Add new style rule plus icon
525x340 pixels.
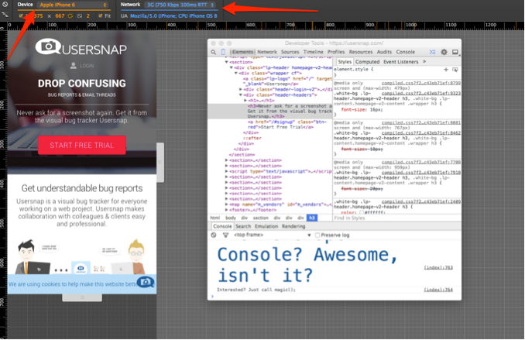[446, 70]
